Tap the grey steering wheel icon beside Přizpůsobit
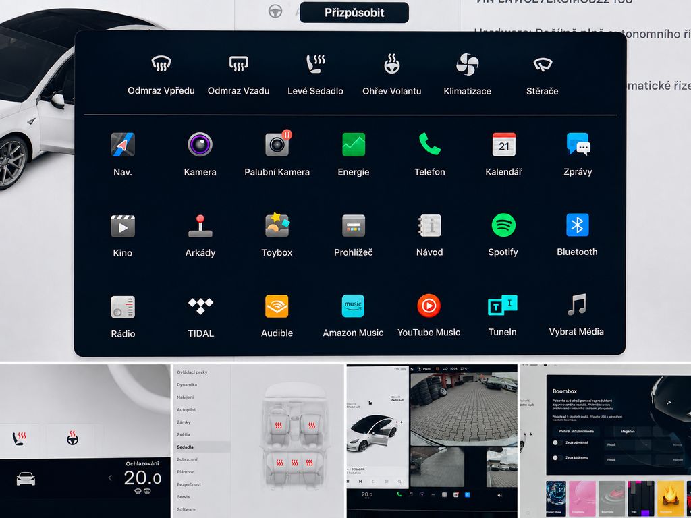Image resolution: width=691 pixels, height=518 pixels. [x=275, y=11]
